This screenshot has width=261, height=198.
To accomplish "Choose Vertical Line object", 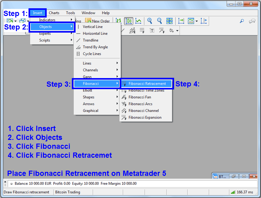I will pos(97,27).
